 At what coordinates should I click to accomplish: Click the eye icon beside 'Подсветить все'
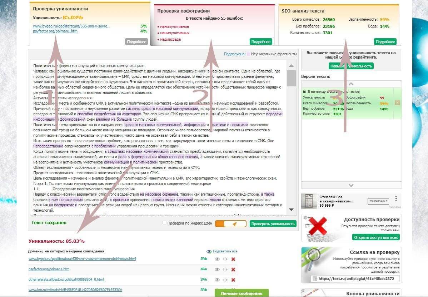[209, 252]
